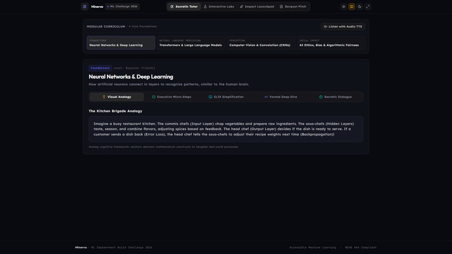
Task: Click 'Accessible Machine Learning' footer text
Action: click(x=313, y=247)
